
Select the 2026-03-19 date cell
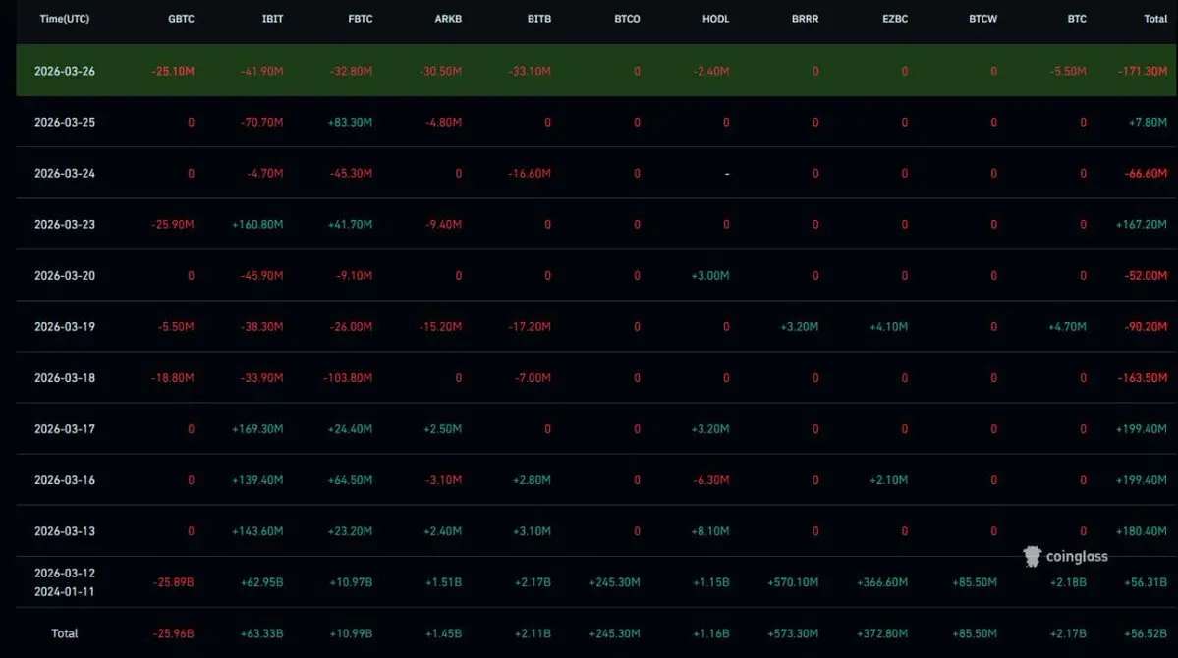tap(65, 327)
